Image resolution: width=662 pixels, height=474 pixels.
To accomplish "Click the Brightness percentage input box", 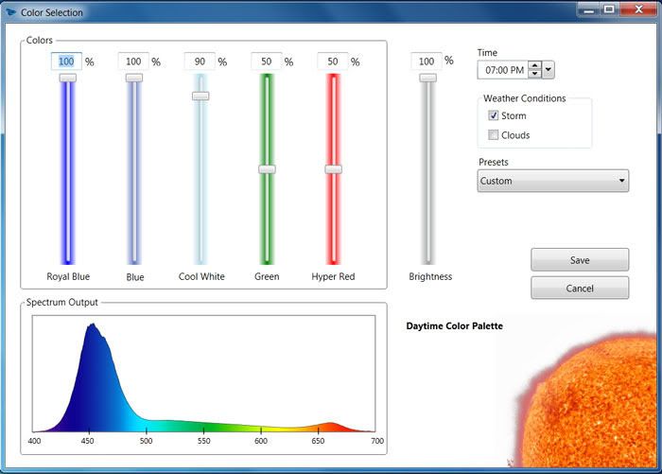I will coord(427,61).
